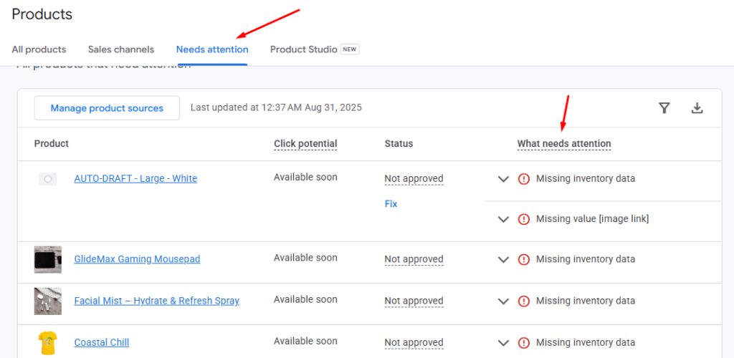This screenshot has height=358, width=734.
Task: Expand Missing inventory data for AUTO-DRAFT product
Action: (503, 178)
